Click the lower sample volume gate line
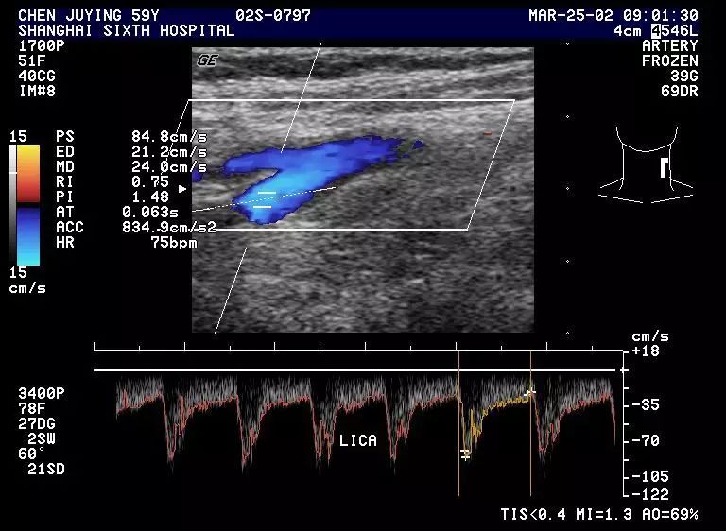Image resolution: width=726 pixels, height=531 pixels. click(x=263, y=207)
